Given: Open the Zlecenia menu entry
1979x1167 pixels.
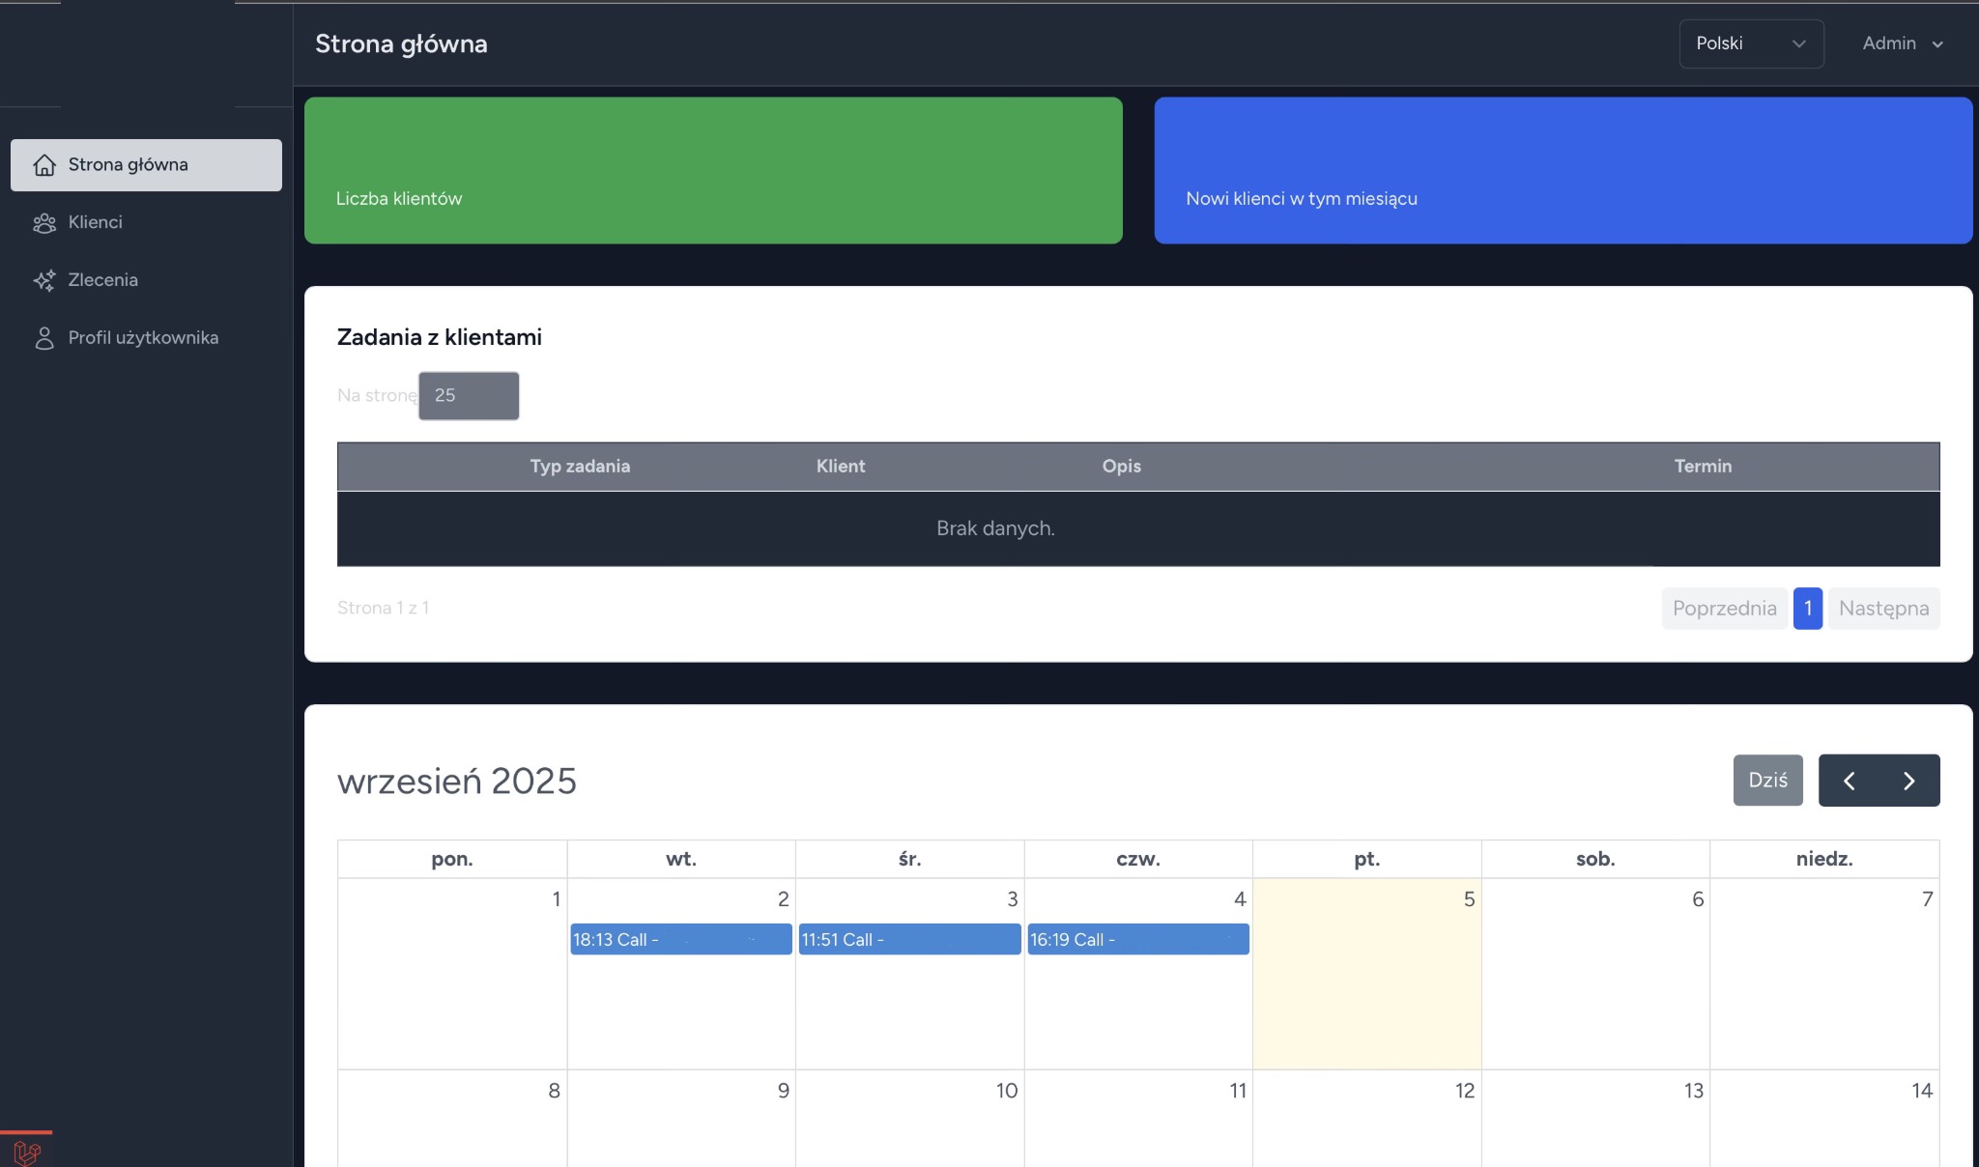Looking at the screenshot, I should (x=103, y=280).
